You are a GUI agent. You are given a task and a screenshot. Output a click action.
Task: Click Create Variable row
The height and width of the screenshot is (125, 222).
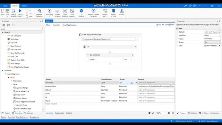110,104
